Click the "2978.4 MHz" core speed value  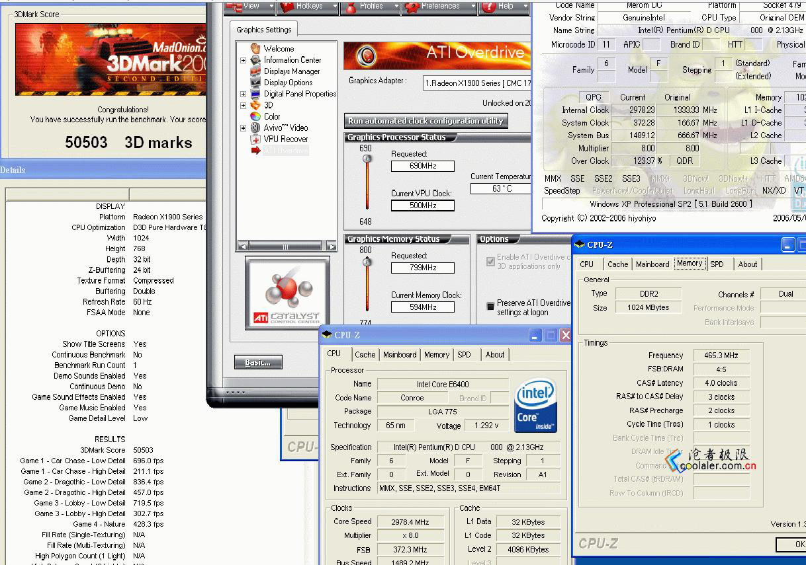click(x=410, y=522)
